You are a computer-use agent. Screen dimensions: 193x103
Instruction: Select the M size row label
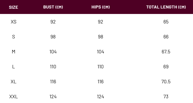tap(14, 52)
